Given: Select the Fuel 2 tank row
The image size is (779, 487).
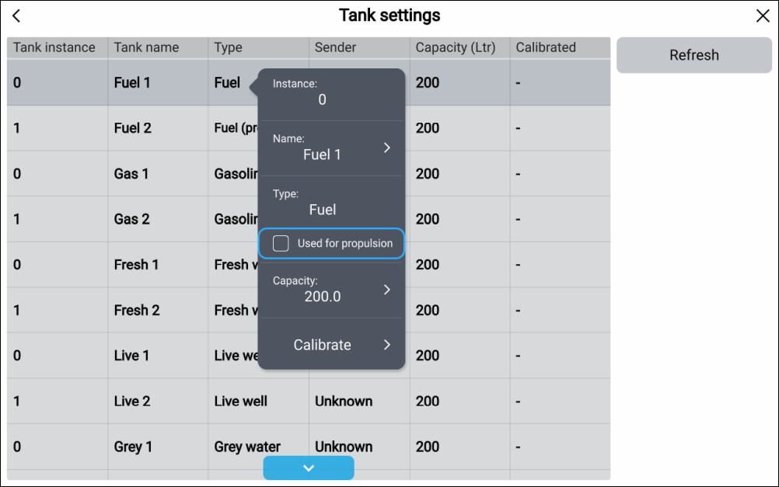Looking at the screenshot, I should coord(133,128).
